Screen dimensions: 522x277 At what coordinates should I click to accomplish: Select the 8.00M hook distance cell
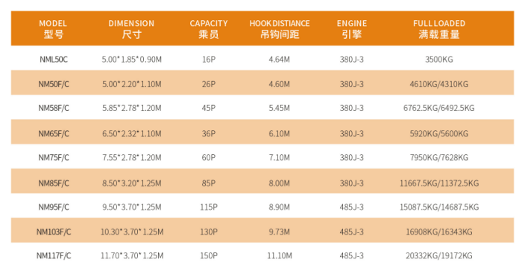(280, 183)
